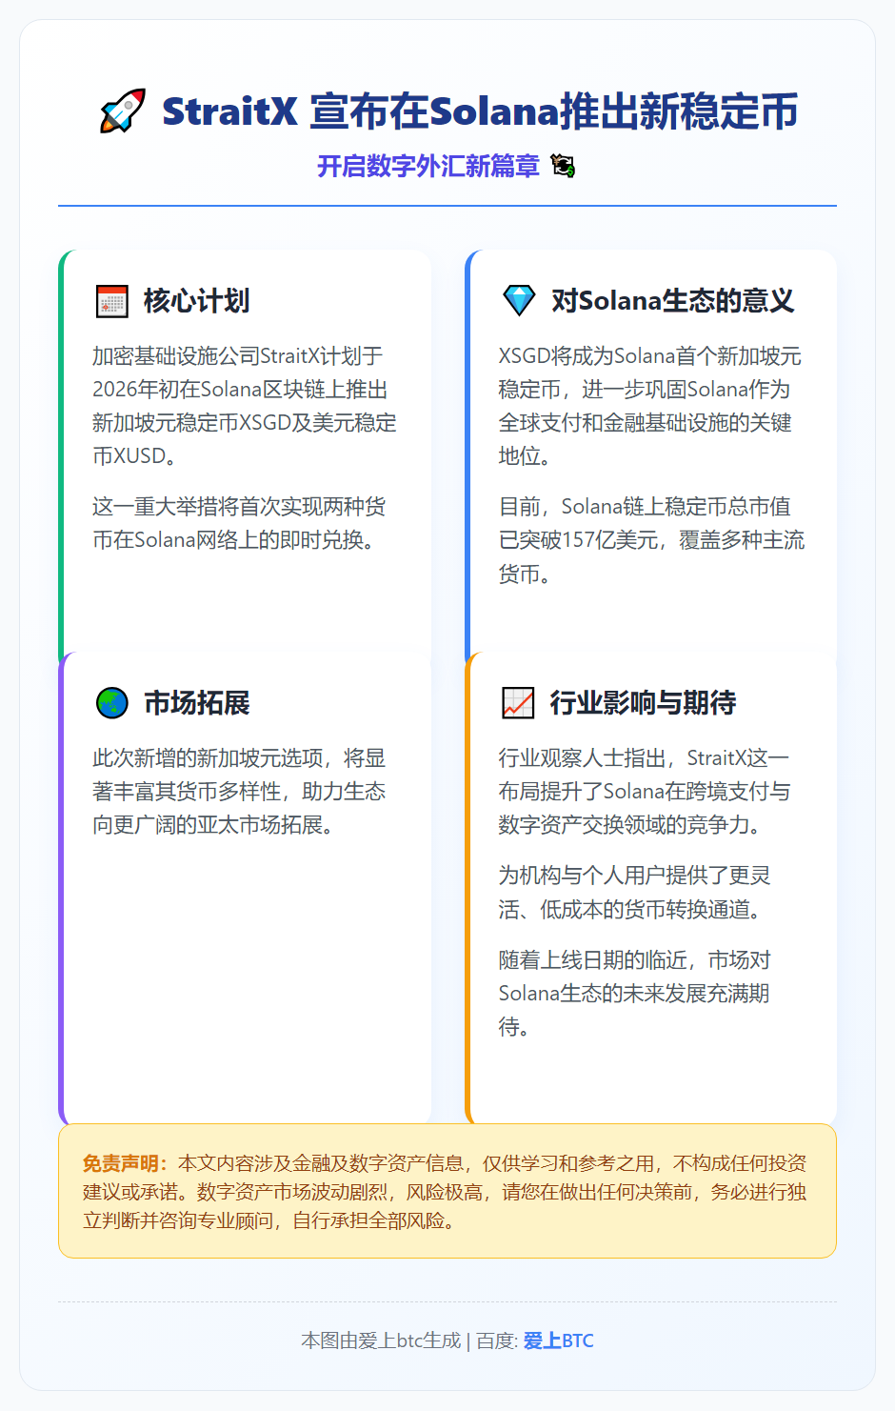
Task: Select the 行业影响与期待 card heading
Action: pyautogui.click(x=644, y=703)
